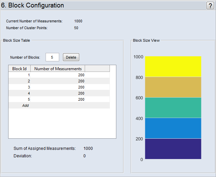Click the yellow block in the chart
This screenshot has height=177, width=216.
coord(173,66)
